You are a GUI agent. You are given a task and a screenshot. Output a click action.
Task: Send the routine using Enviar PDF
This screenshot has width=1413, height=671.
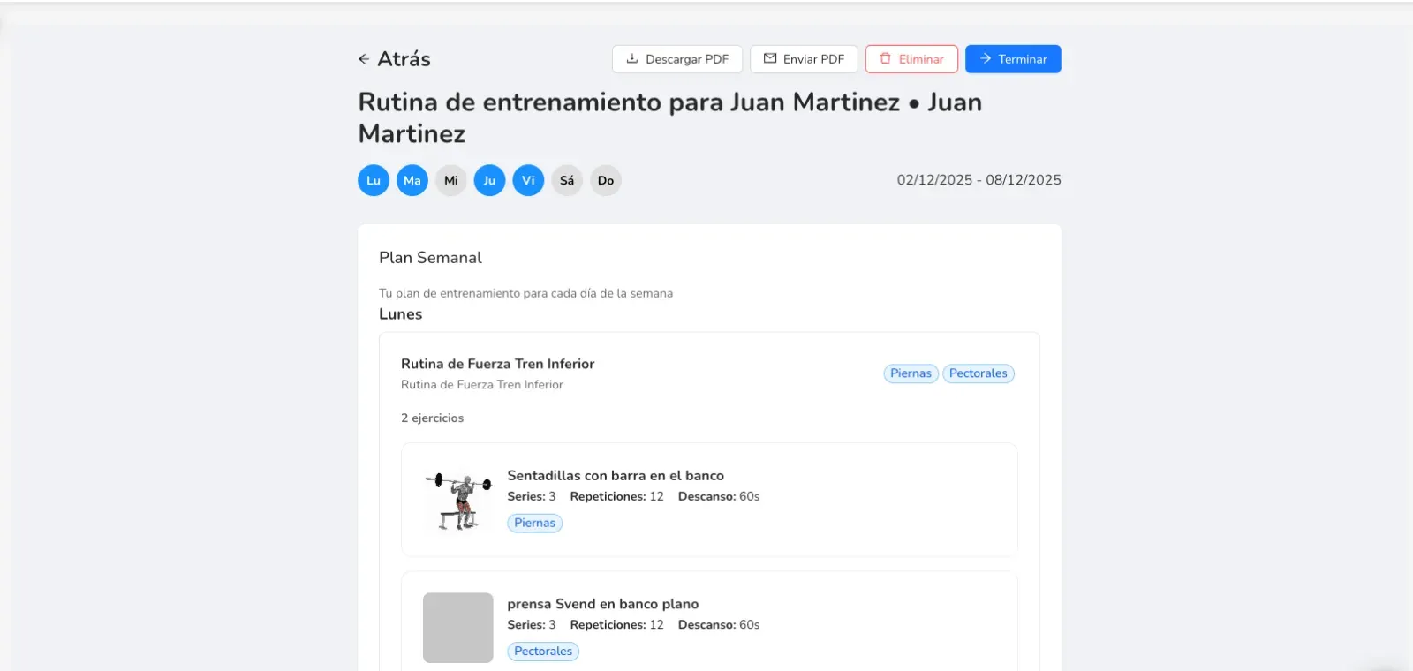[804, 59]
